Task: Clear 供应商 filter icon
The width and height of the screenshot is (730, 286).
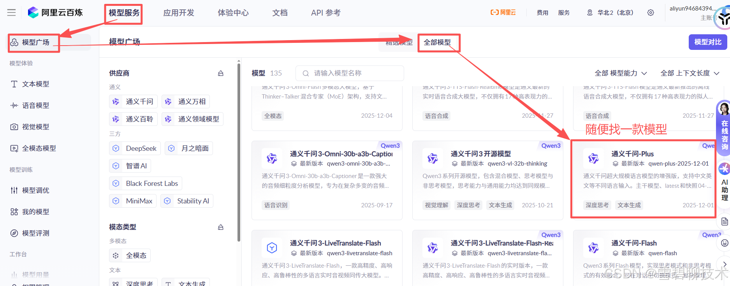Action: (221, 73)
